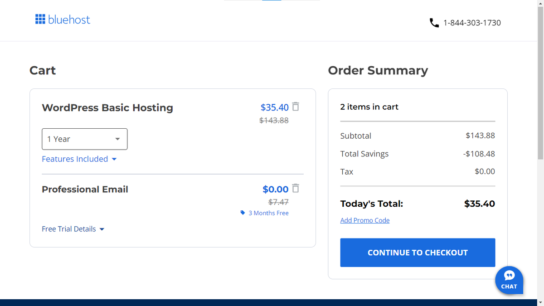Remove Professional Email using trash icon
The height and width of the screenshot is (306, 544).
point(295,189)
